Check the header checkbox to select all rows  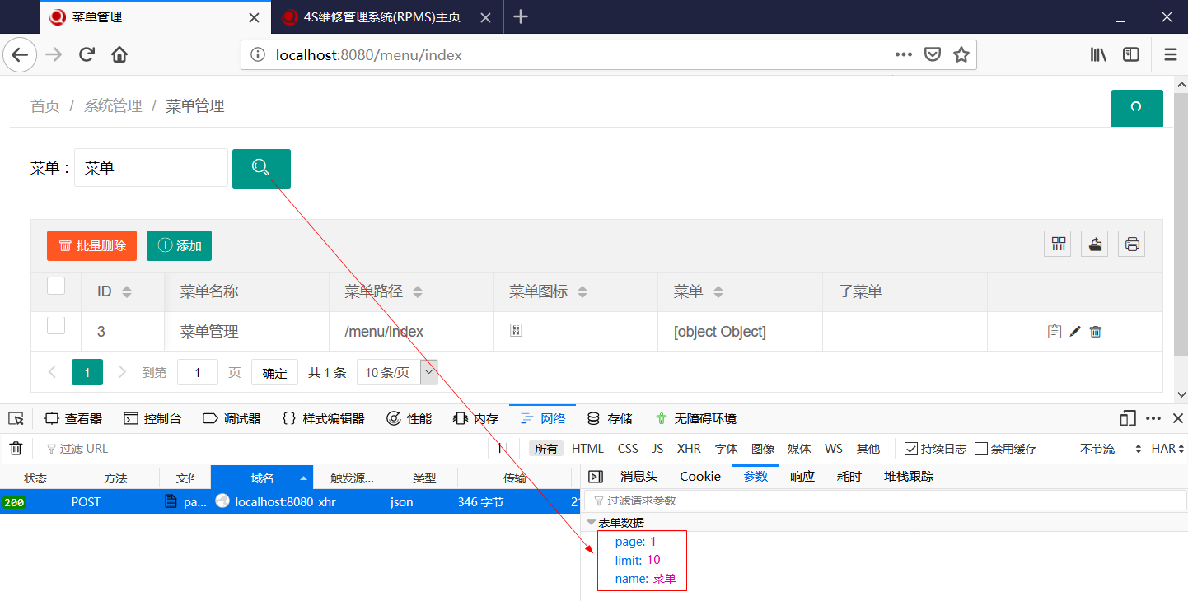click(x=55, y=285)
